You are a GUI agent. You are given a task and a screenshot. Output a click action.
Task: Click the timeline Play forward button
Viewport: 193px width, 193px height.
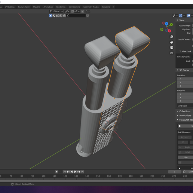(75, 172)
